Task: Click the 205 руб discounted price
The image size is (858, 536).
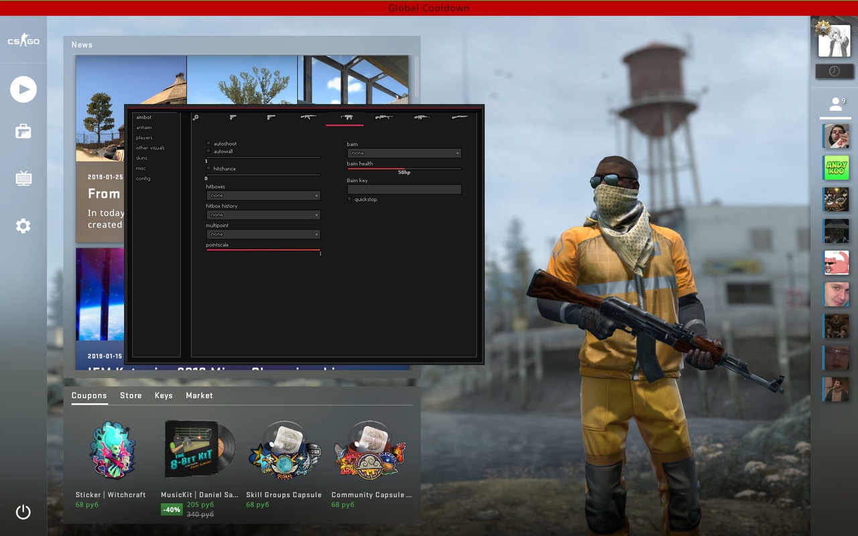Action: pyautogui.click(x=200, y=505)
